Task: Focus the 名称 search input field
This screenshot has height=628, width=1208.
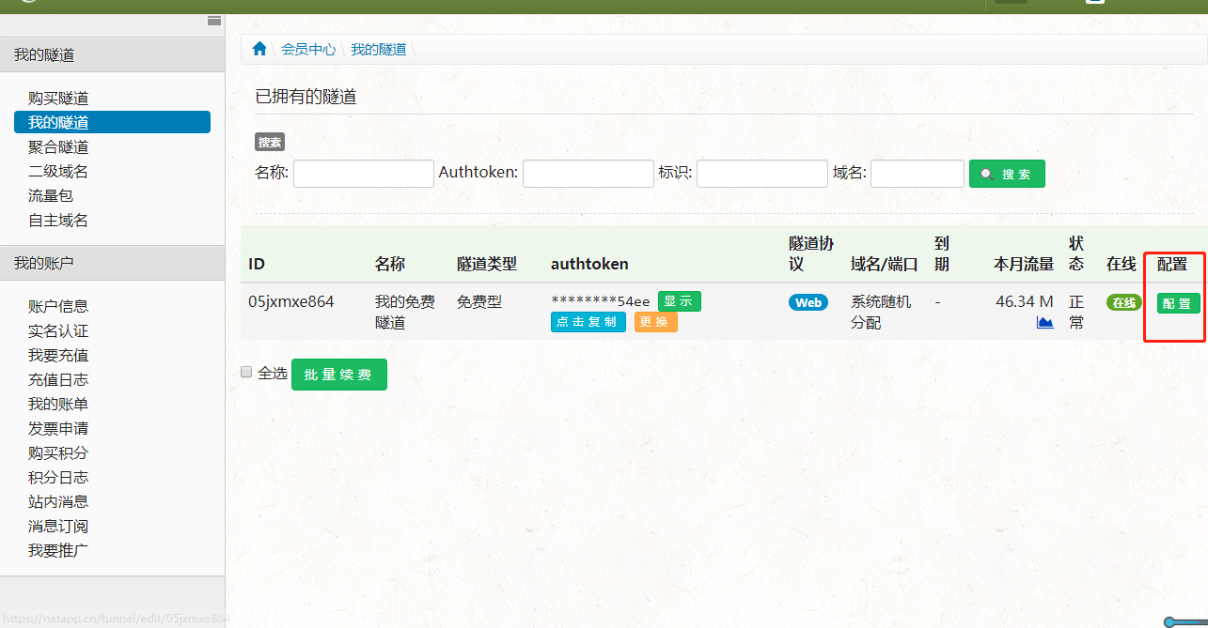Action: pyautogui.click(x=363, y=174)
